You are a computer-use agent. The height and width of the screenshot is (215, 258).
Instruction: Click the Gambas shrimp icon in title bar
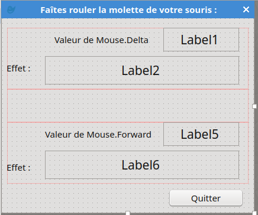11,9
